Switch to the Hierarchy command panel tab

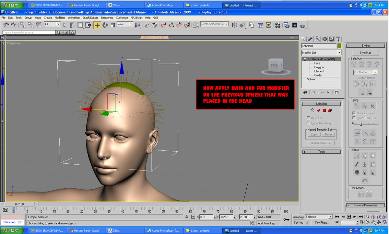click(317, 39)
